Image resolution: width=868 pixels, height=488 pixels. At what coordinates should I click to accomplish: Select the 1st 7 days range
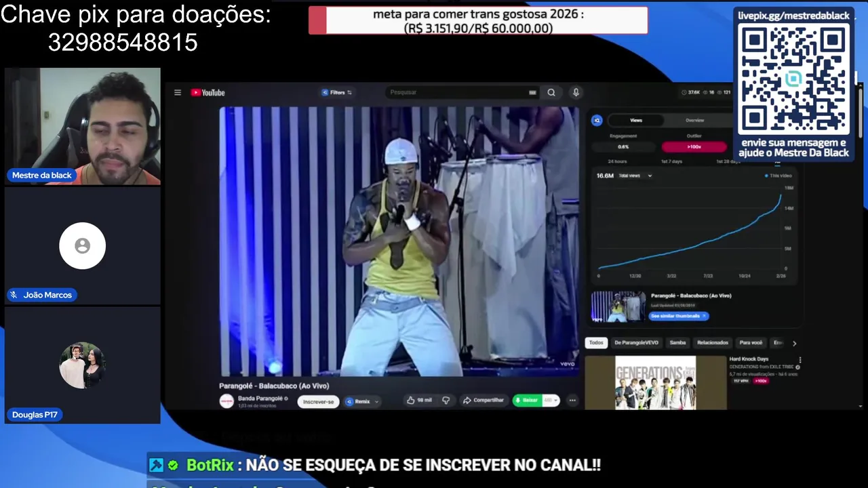[671, 161]
